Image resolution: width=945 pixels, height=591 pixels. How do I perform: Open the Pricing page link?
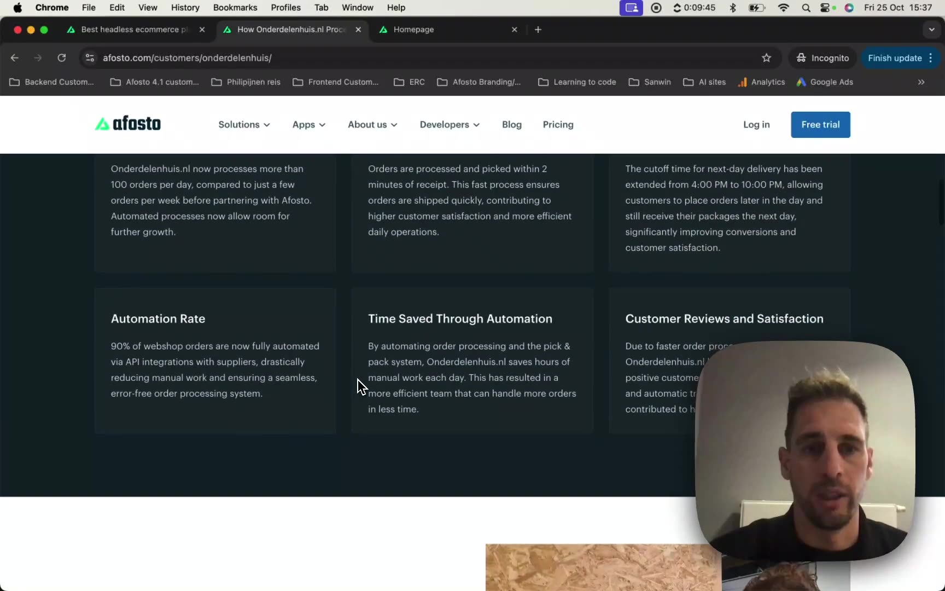tap(558, 125)
